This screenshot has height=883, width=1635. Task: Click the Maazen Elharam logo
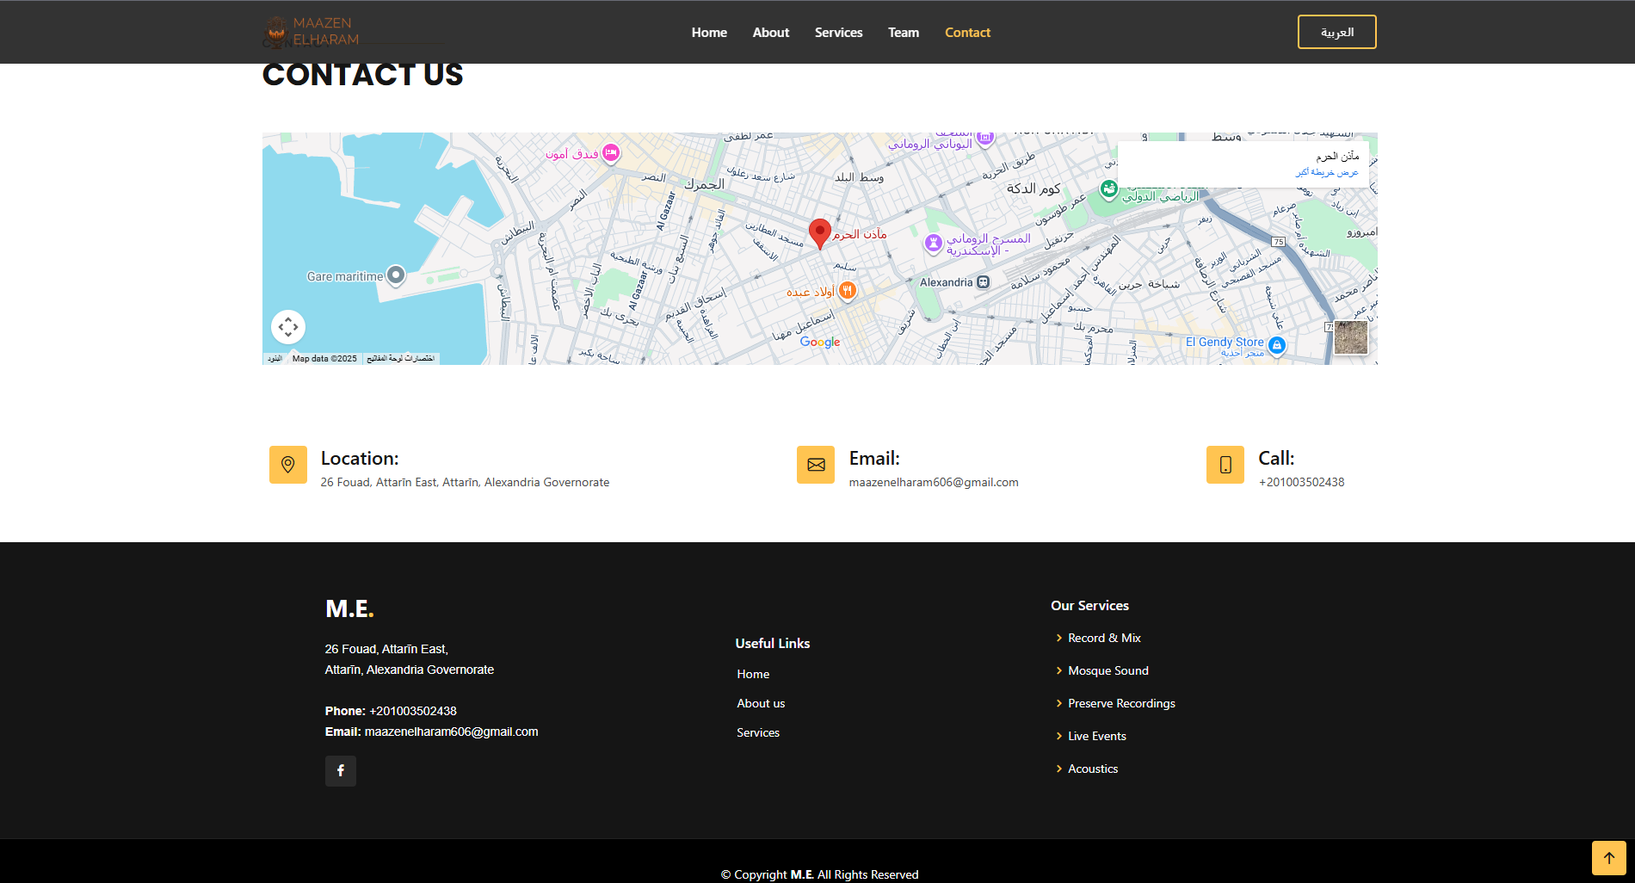(x=312, y=32)
